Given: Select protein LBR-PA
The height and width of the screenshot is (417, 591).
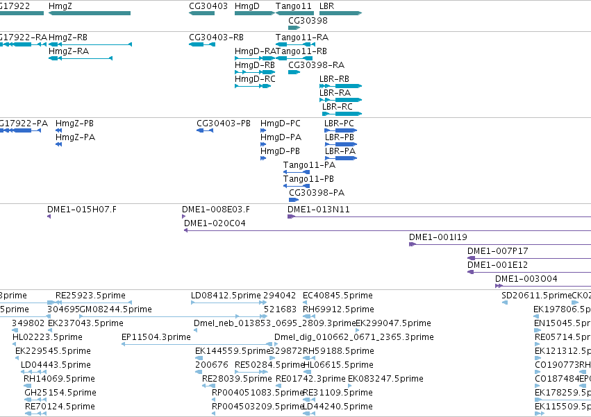Looking at the screenshot, I should [x=340, y=151].
